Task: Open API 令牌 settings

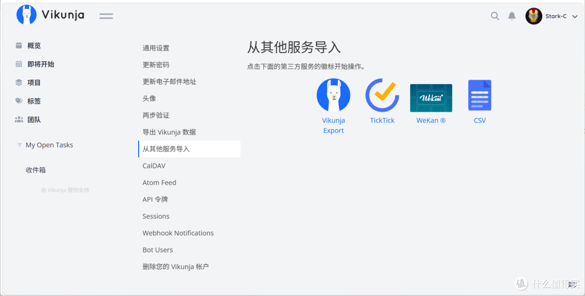Action: [x=189, y=200]
